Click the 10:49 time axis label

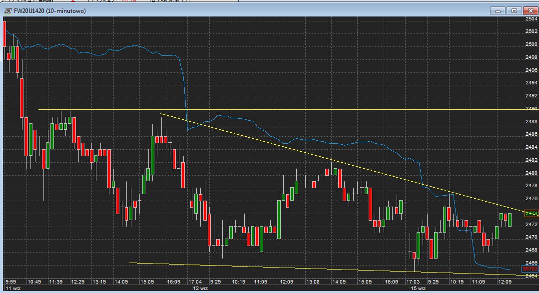[34, 282]
